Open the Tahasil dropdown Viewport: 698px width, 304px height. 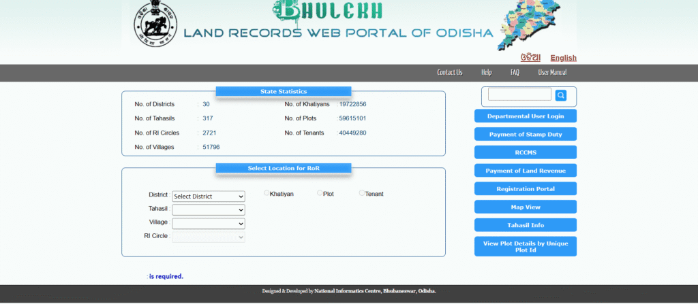tap(209, 209)
